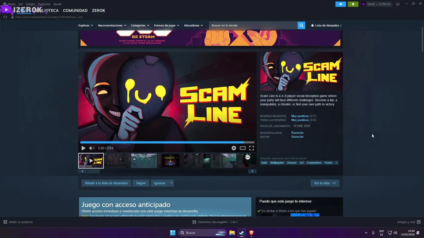
Task: Expand the Explorar store menu
Action: click(x=86, y=25)
